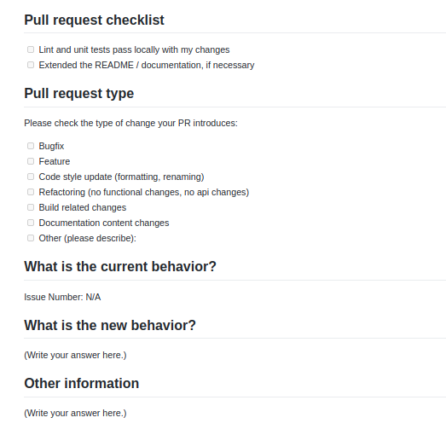Click the answer placeholder under Other information
446x435 pixels.
tap(75, 413)
